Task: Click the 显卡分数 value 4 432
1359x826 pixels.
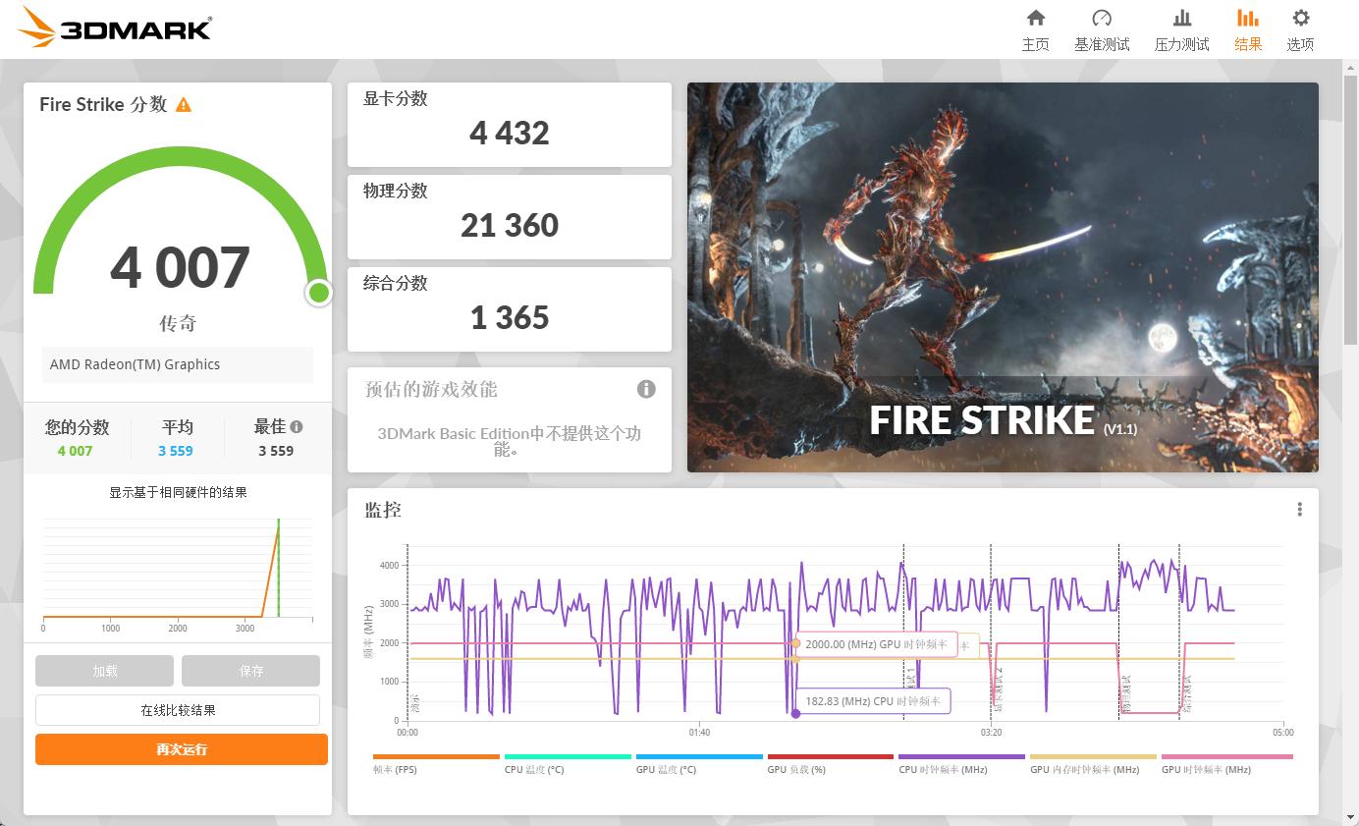Action: coord(509,134)
